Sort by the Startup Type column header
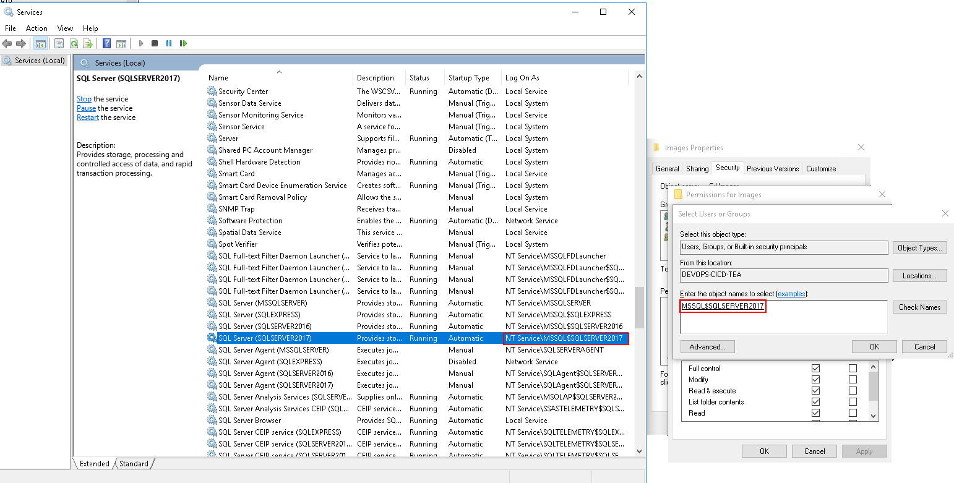954x483 pixels. tap(468, 78)
